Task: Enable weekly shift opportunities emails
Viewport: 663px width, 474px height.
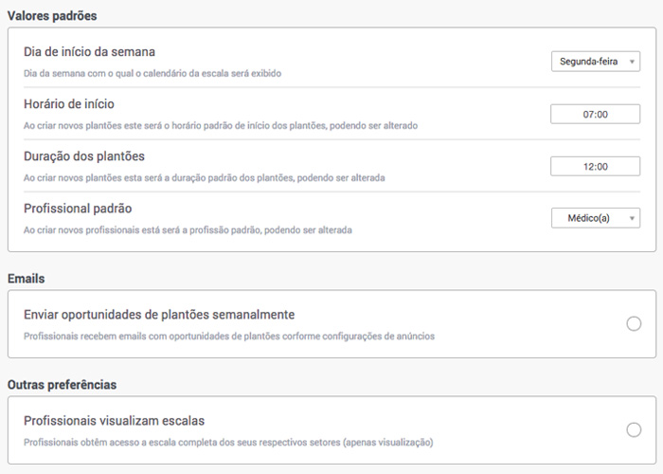Action: tap(634, 324)
